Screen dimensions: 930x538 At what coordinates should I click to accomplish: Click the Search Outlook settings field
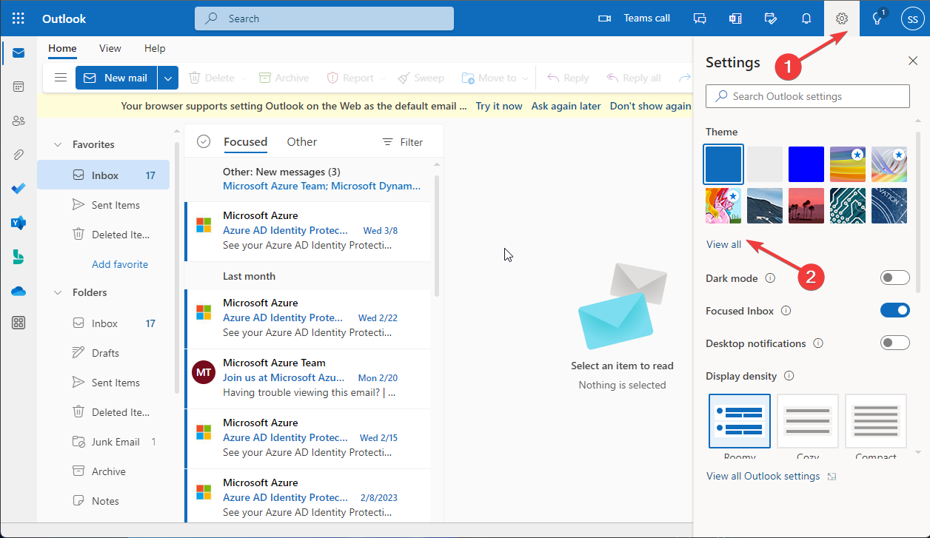pyautogui.click(x=808, y=96)
